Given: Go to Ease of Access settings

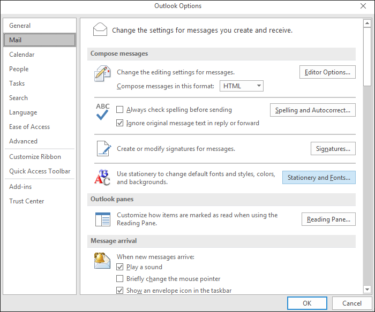Looking at the screenshot, I should 40,127.
